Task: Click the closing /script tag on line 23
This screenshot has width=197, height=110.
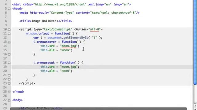Action: pos(27,83)
